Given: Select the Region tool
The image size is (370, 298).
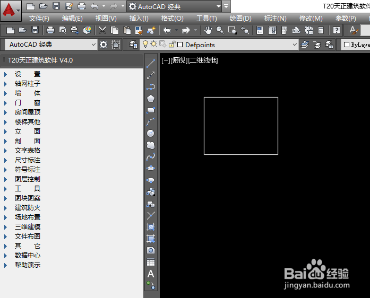Looking at the screenshot, I should [x=151, y=250].
